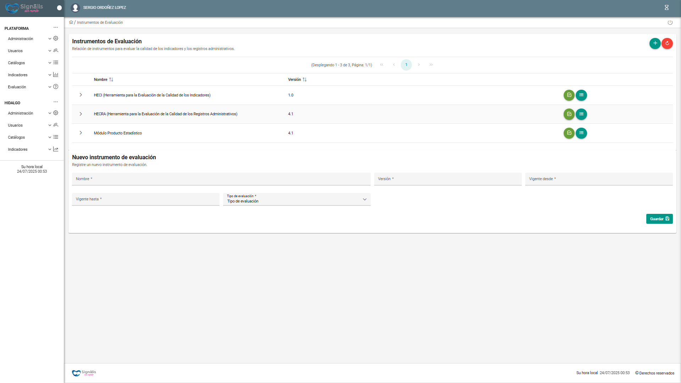Click the list icon on the HECRA row
681x383 pixels.
tap(581, 114)
